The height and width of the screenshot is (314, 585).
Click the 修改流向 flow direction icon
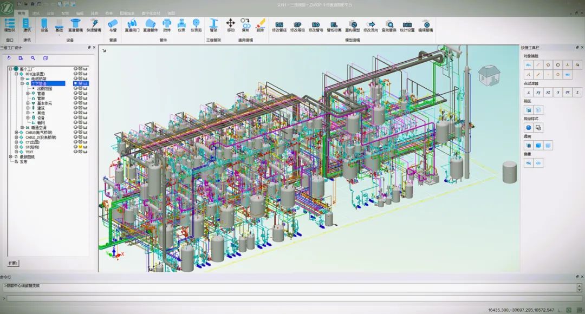371,25
